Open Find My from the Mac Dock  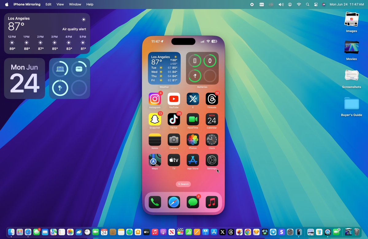[x=129, y=232]
